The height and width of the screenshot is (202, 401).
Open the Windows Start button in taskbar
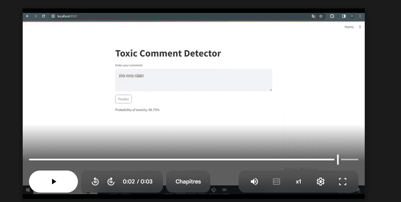pyautogui.click(x=28, y=190)
